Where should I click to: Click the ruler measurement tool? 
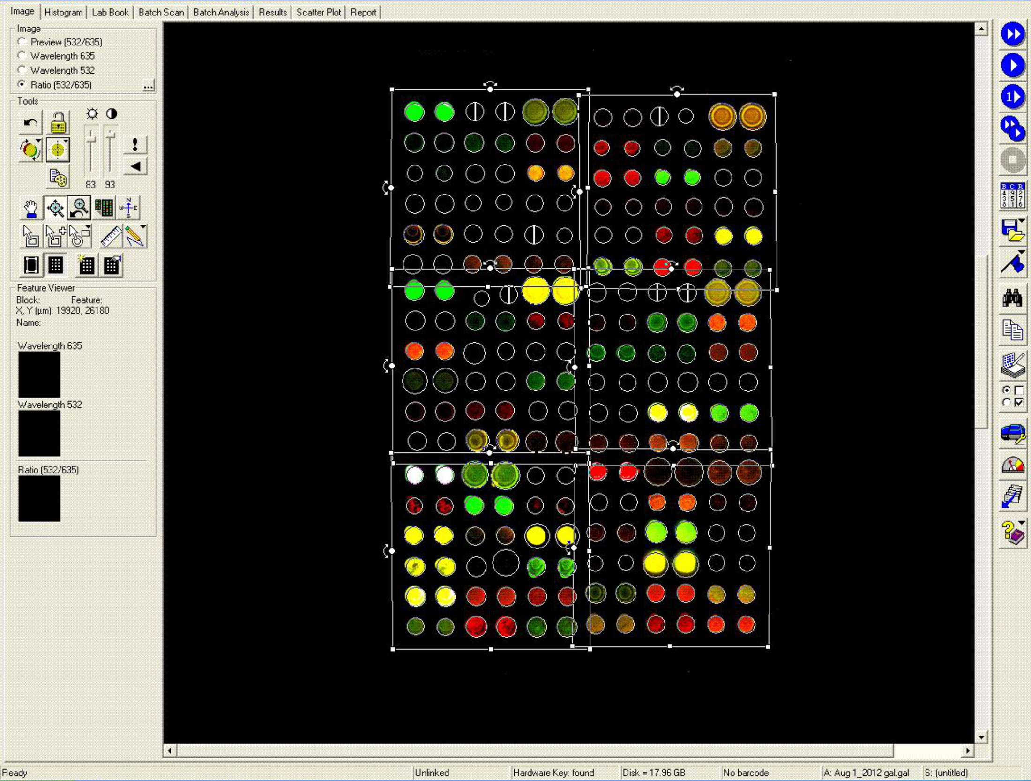point(111,236)
